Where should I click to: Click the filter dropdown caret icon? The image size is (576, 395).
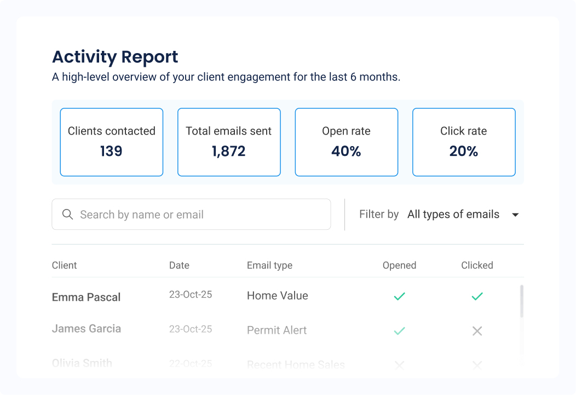[515, 214]
